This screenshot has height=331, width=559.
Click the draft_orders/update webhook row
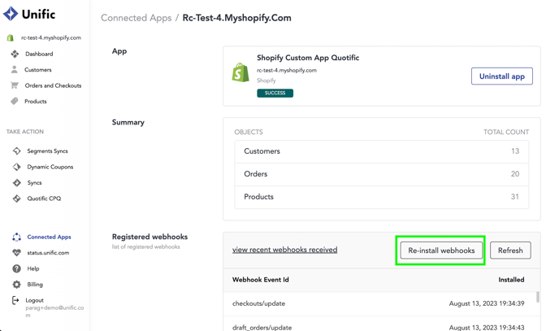379,325
